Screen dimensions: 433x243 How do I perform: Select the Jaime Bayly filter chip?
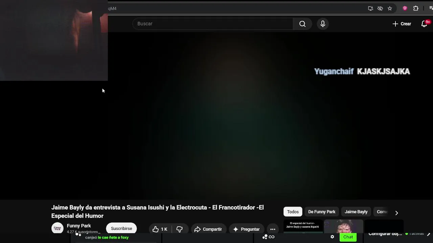pos(356,212)
